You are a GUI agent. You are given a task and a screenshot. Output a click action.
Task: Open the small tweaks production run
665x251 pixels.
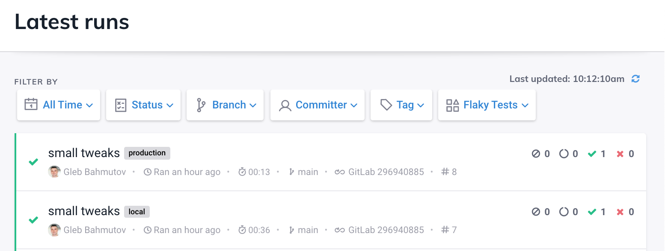click(84, 153)
